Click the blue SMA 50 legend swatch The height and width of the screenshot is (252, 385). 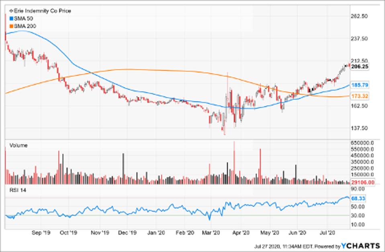(11, 18)
